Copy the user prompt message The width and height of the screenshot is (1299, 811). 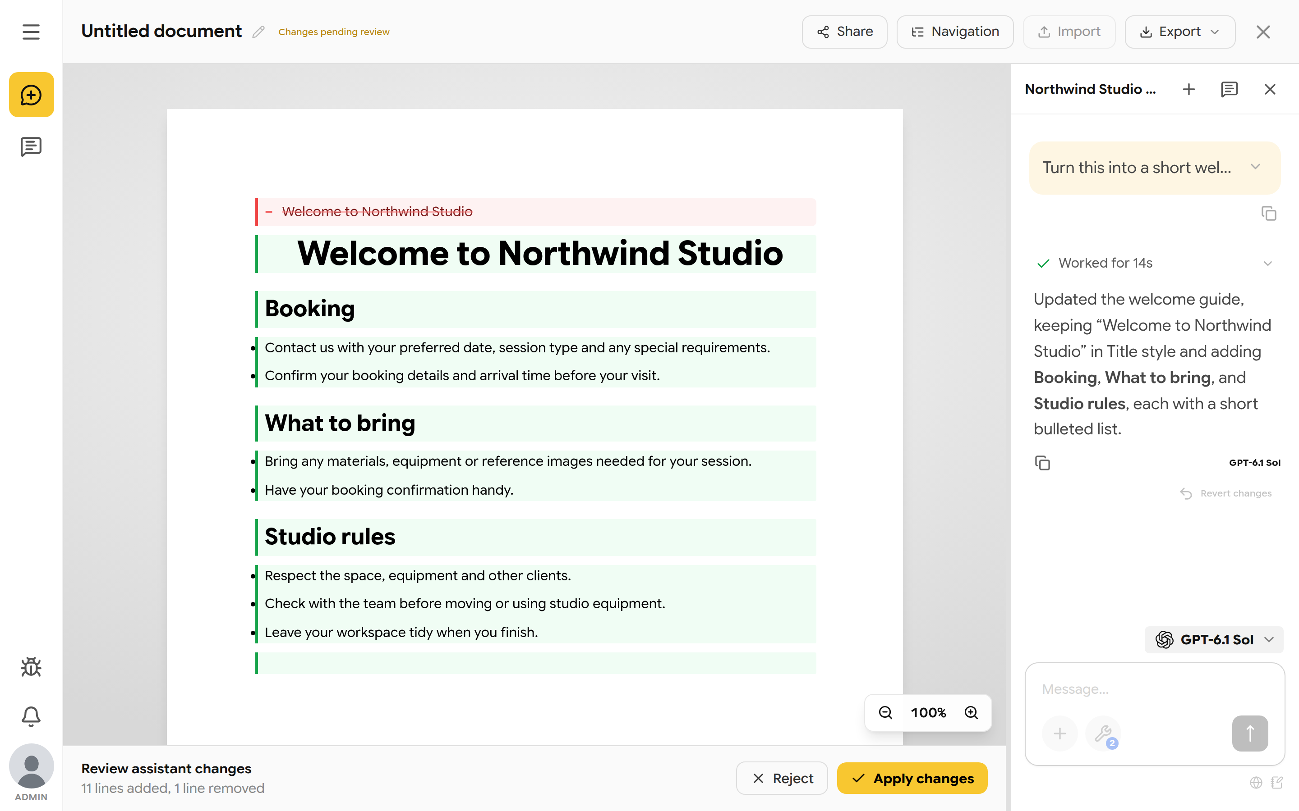click(x=1268, y=214)
